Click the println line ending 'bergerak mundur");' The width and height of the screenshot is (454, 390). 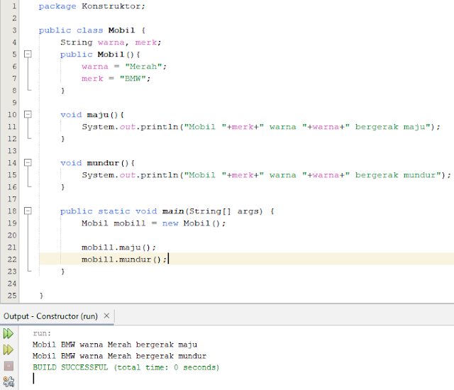point(267,175)
